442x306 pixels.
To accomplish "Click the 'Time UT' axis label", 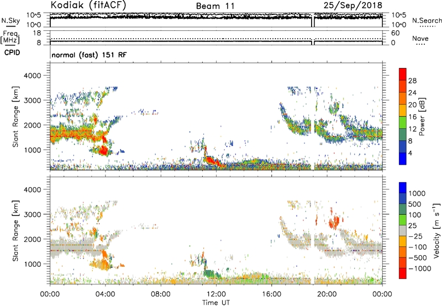I will pyautogui.click(x=216, y=302).
